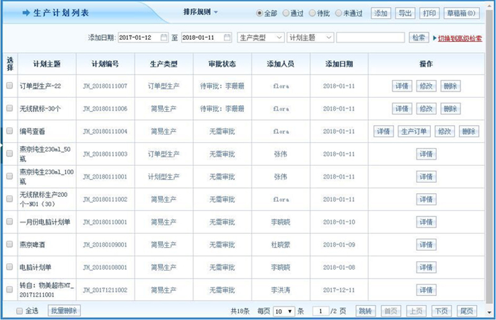Click the search keyword input field
Viewport: 496px width, 320px height.
pos(370,38)
